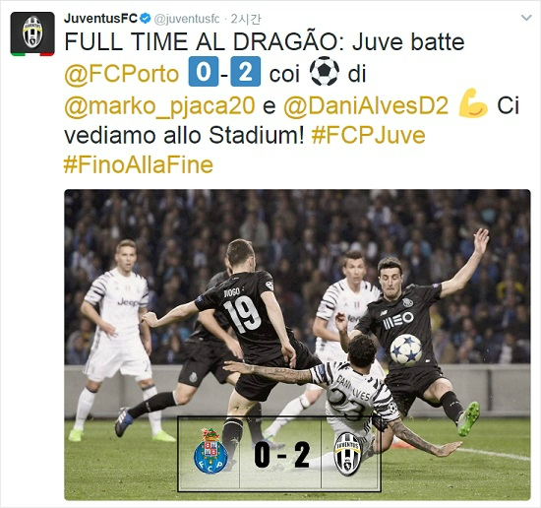Open the JuventusFC display name profile
The image size is (541, 508).
[100, 19]
